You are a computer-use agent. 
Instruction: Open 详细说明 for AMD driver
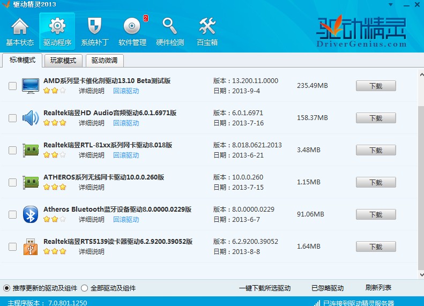(x=92, y=91)
